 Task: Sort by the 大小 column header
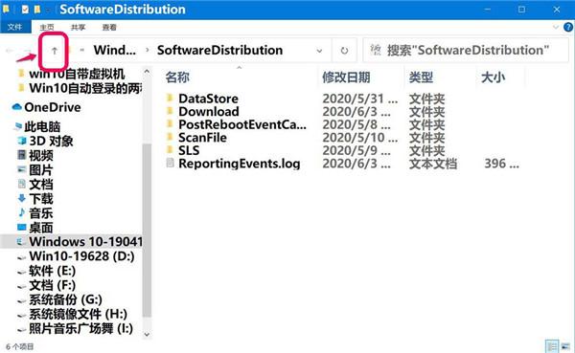pos(493,77)
